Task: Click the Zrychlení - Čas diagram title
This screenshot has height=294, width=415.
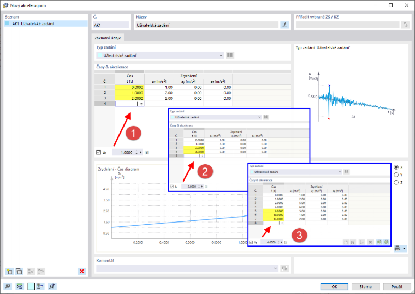Action: click(x=118, y=169)
